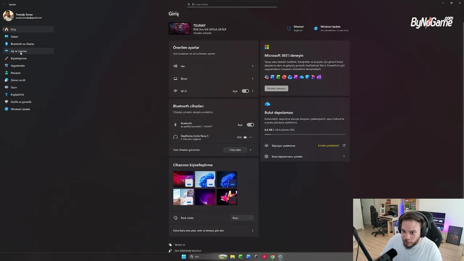
Task: Expand 'Bulut depolamasını yönetin' row
Action: (x=305, y=157)
